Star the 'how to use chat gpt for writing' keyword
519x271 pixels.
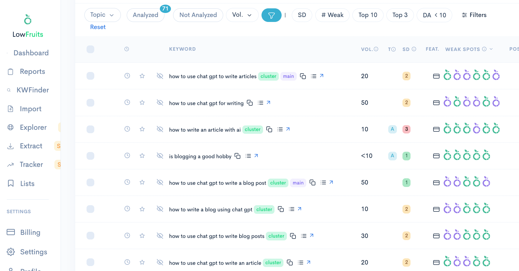pyautogui.click(x=142, y=102)
